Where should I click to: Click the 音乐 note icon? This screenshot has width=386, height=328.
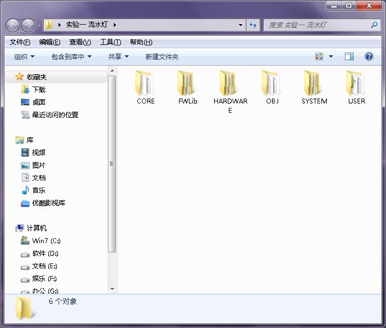[25, 190]
